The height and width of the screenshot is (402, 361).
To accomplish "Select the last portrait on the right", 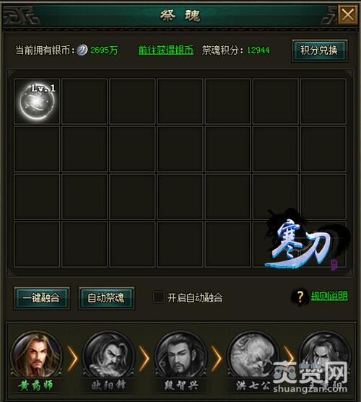I will (x=325, y=355).
